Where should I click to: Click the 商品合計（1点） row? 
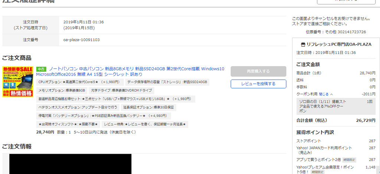pos(336,73)
